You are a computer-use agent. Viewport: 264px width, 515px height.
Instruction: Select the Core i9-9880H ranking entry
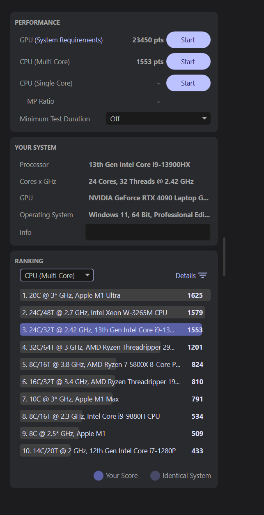(x=115, y=416)
